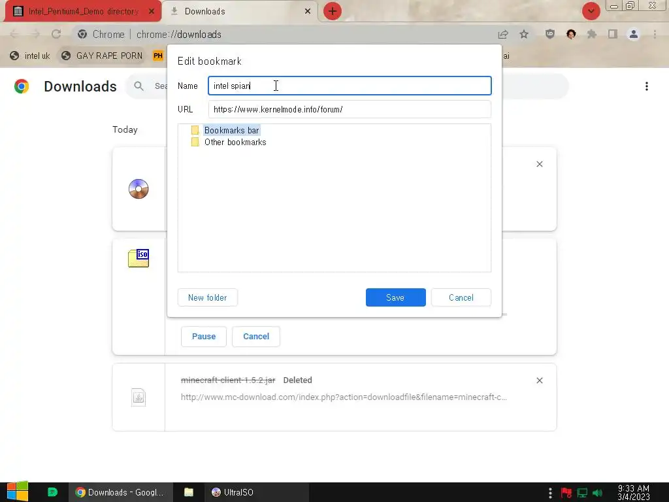Open the mc-download.com source link
669x502 pixels.
[344, 397]
